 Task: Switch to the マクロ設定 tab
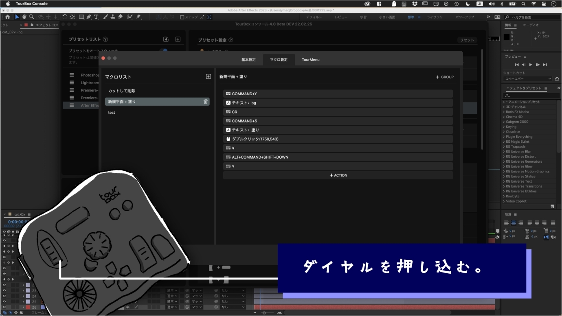pyautogui.click(x=279, y=60)
